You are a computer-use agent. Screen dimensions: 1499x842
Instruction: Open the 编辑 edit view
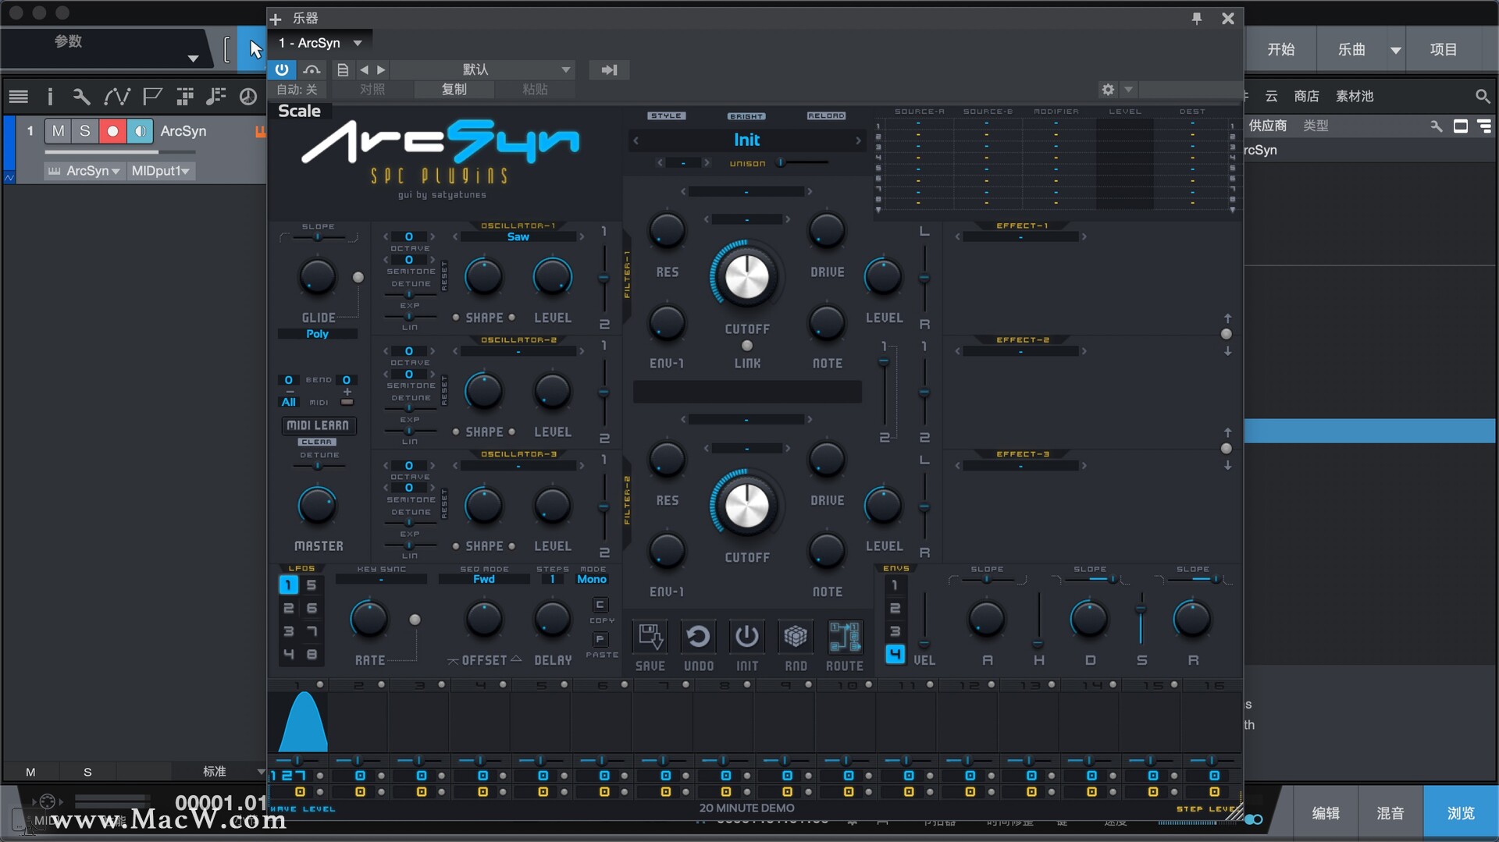pyautogui.click(x=1325, y=813)
